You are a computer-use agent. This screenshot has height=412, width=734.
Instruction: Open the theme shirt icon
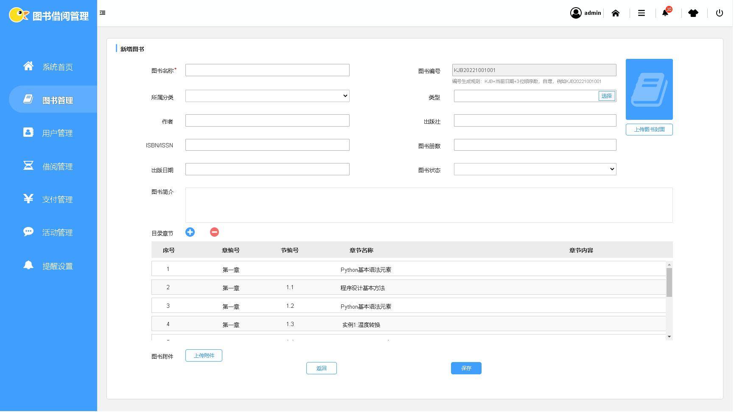click(x=693, y=13)
